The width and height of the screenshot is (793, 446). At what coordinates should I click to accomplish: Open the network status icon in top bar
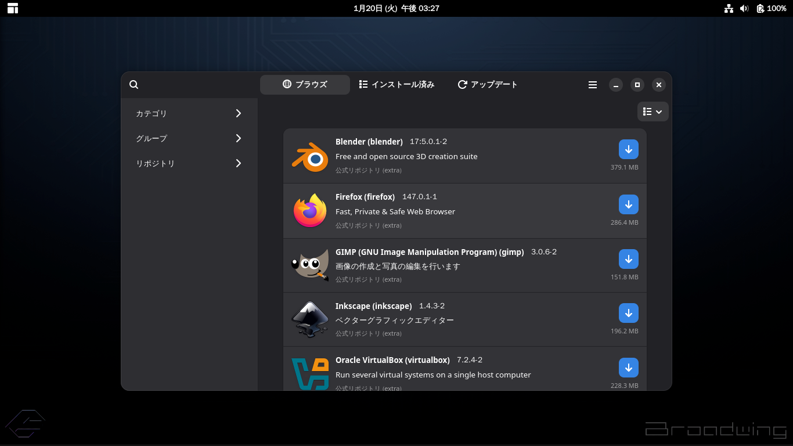(729, 8)
